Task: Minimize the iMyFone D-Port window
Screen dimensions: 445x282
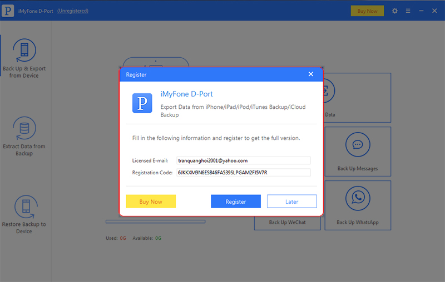Action: (421, 11)
